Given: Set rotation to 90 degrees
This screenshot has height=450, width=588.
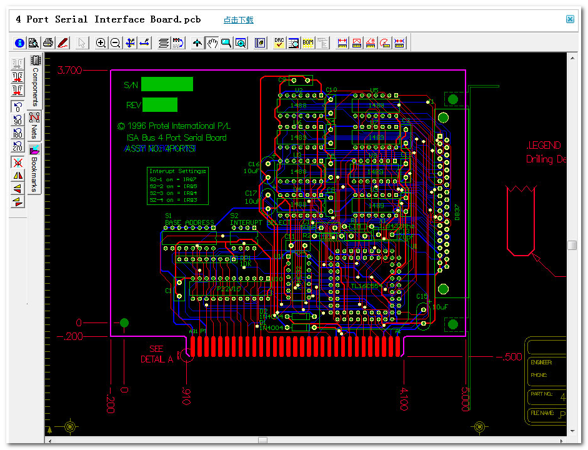Looking at the screenshot, I should coord(17,119).
